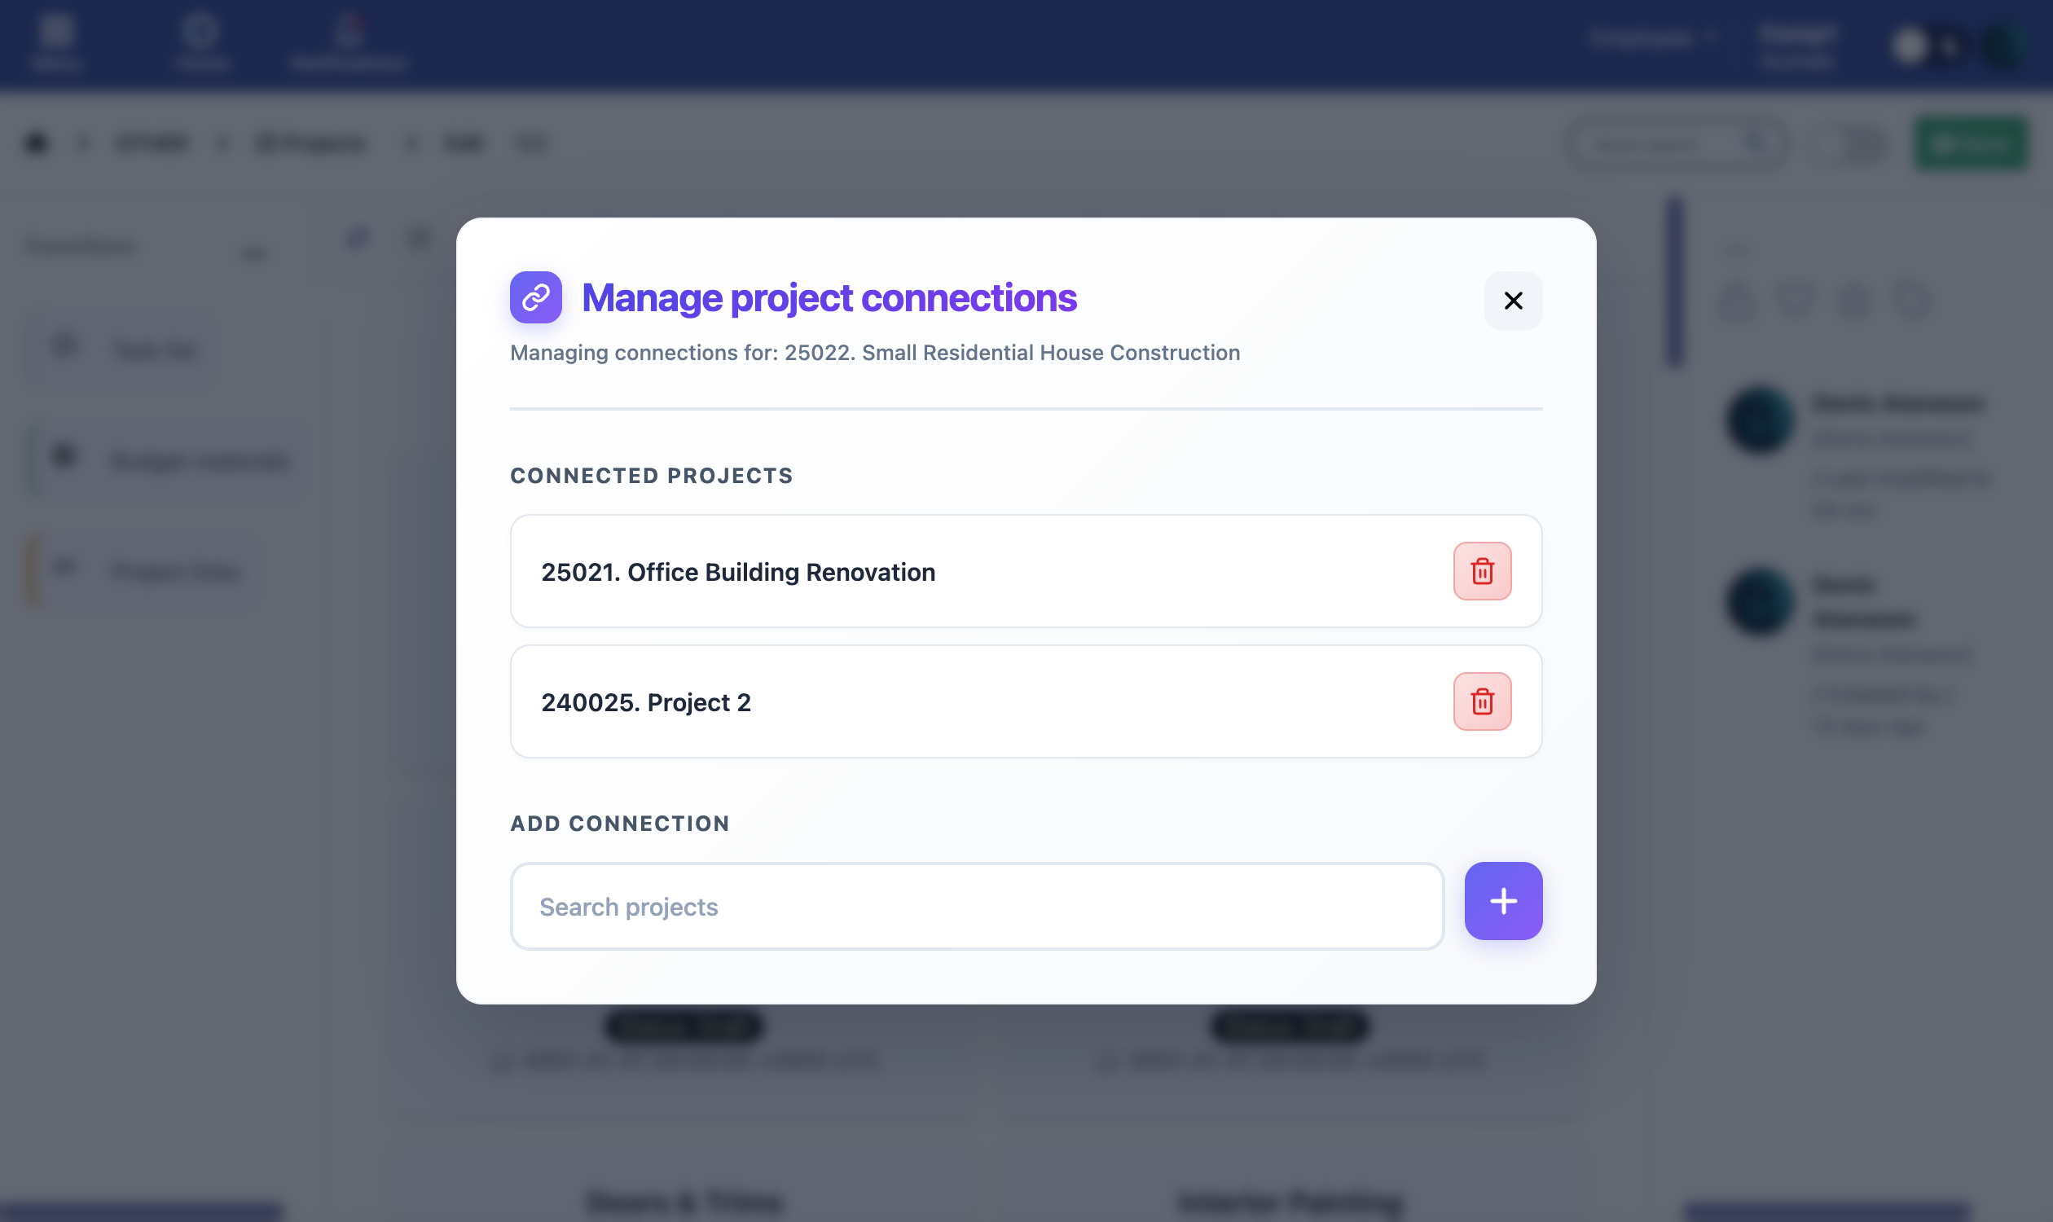
Task: Focus the Search projects input field
Action: 976,906
